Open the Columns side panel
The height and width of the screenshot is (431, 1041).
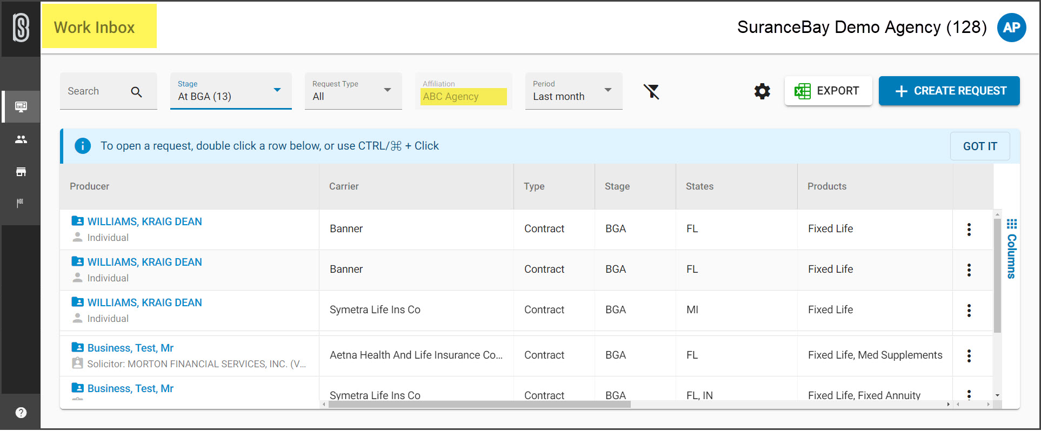(x=1011, y=248)
